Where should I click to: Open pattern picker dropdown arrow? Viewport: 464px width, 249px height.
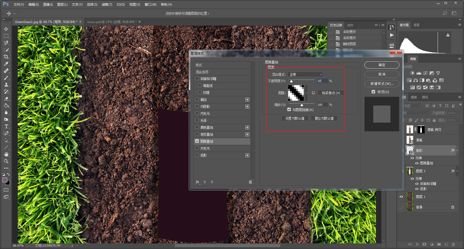coord(306,93)
